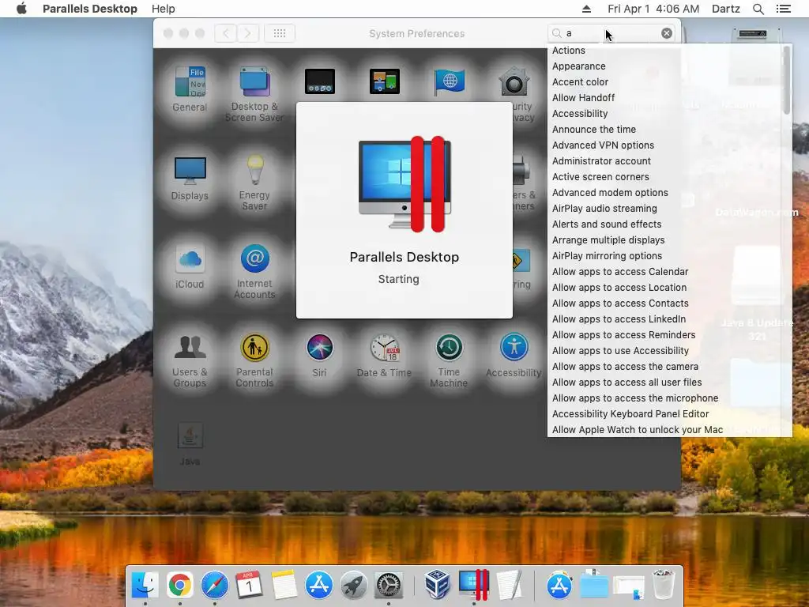Image resolution: width=809 pixels, height=607 pixels.
Task: Open TextEdit from the Dock
Action: [x=509, y=585]
